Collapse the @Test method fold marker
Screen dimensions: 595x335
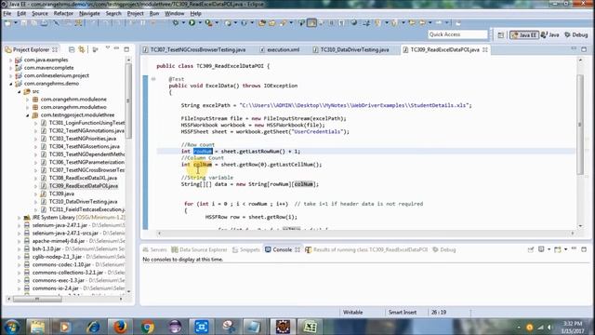pyautogui.click(x=153, y=79)
